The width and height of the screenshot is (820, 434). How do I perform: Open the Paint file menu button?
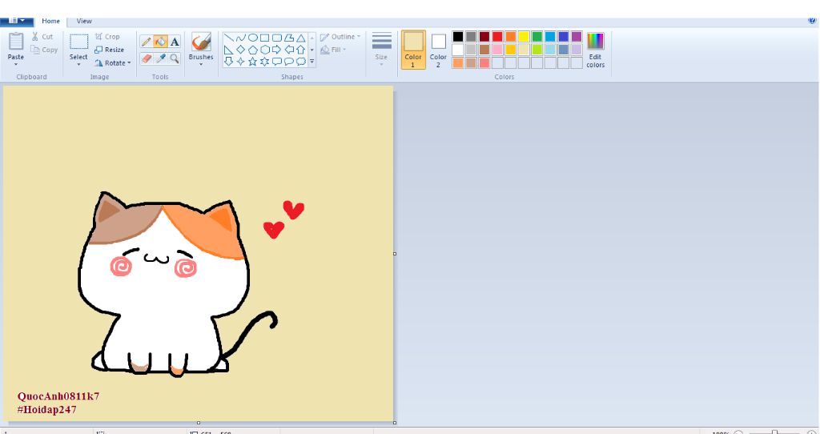pos(17,21)
